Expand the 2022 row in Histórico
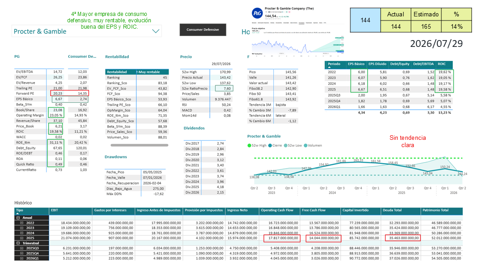482x271 pixels. [x=22, y=223]
